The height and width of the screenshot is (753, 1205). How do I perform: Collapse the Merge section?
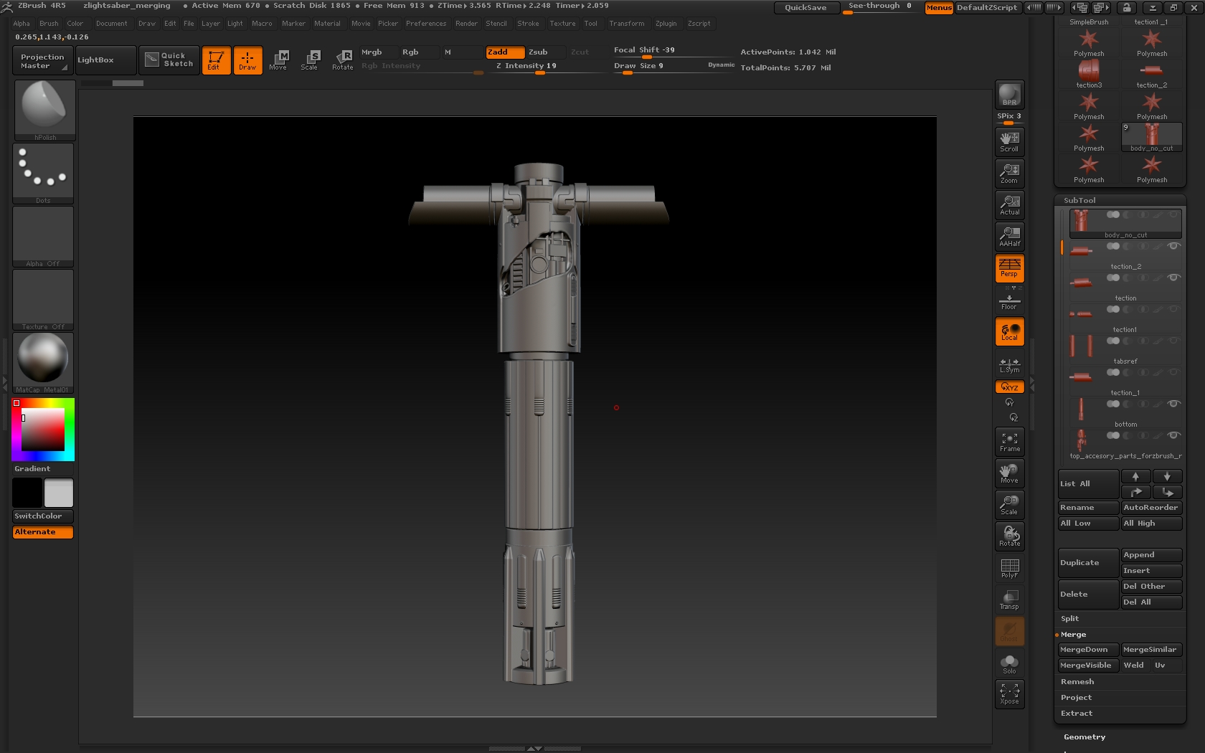1074,635
